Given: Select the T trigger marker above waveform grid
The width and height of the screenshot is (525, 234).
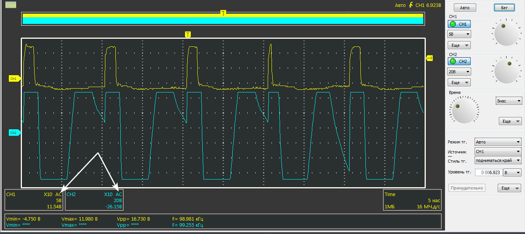Looking at the screenshot, I should (x=188, y=35).
